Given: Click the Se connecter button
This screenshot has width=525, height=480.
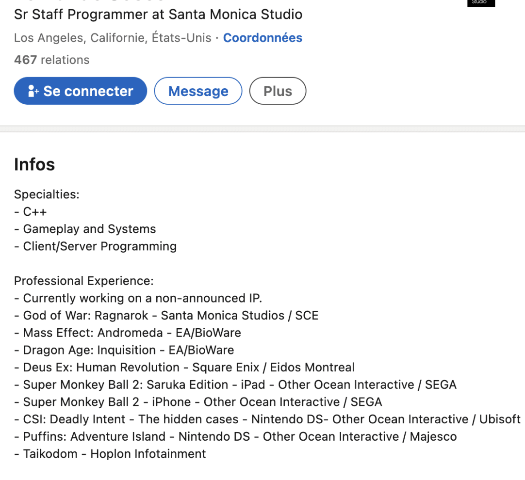Looking at the screenshot, I should coord(81,91).
